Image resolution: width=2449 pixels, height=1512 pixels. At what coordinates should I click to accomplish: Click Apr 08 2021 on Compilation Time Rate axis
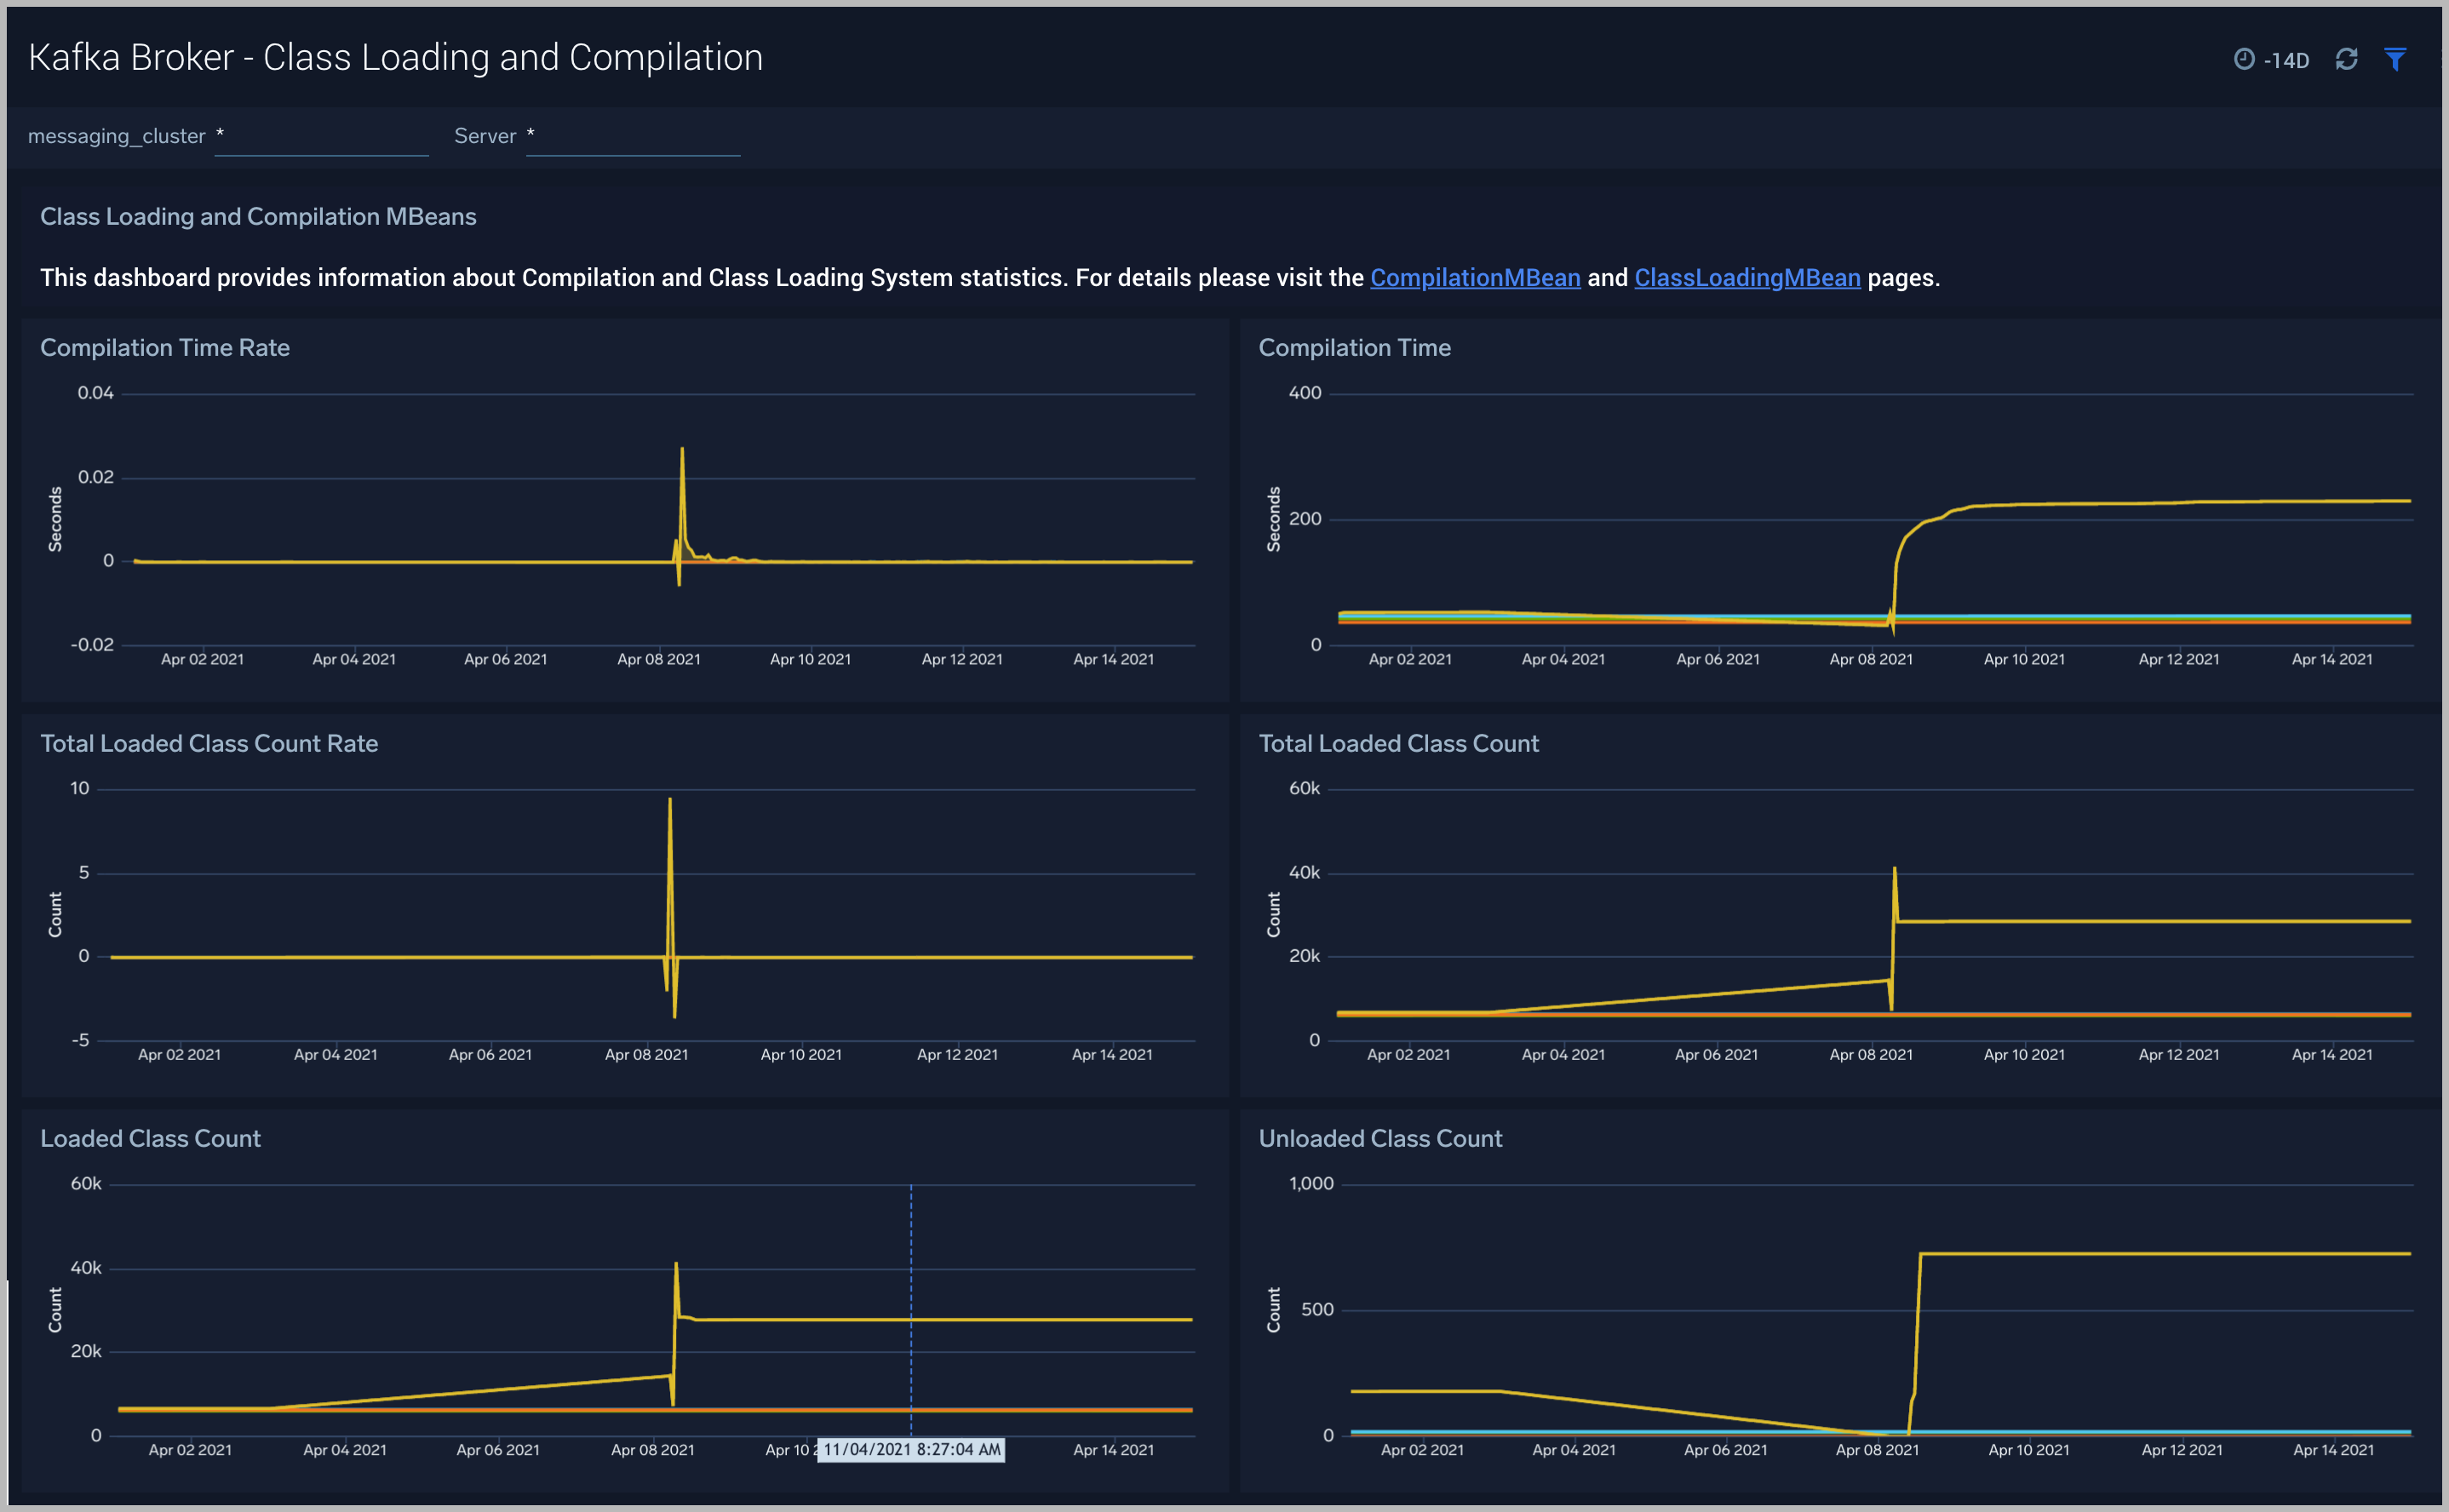(659, 660)
